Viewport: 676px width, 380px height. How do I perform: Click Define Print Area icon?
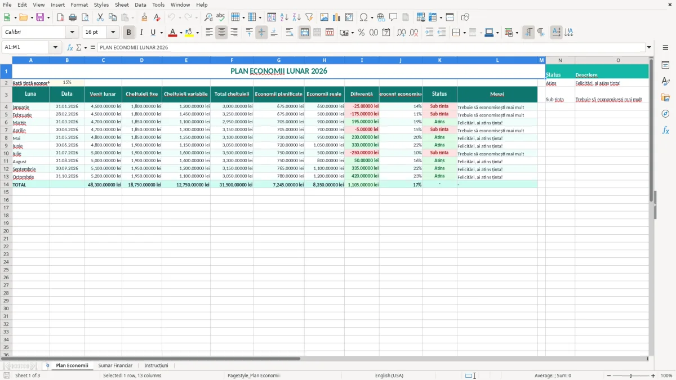(421, 17)
